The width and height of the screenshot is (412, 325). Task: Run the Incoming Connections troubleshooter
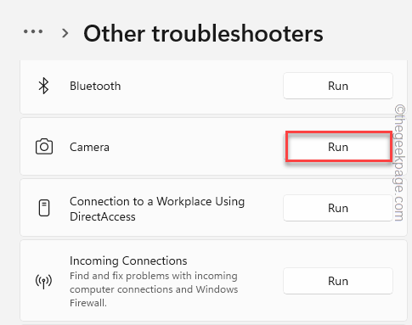[x=338, y=281]
